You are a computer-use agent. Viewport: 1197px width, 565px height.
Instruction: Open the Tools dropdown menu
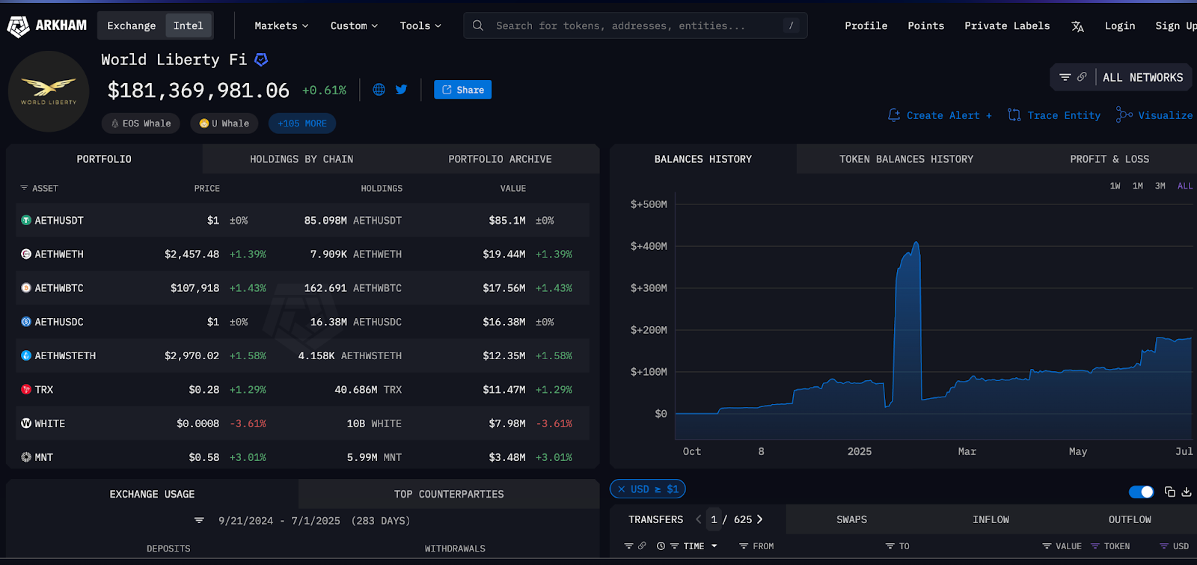click(x=420, y=25)
